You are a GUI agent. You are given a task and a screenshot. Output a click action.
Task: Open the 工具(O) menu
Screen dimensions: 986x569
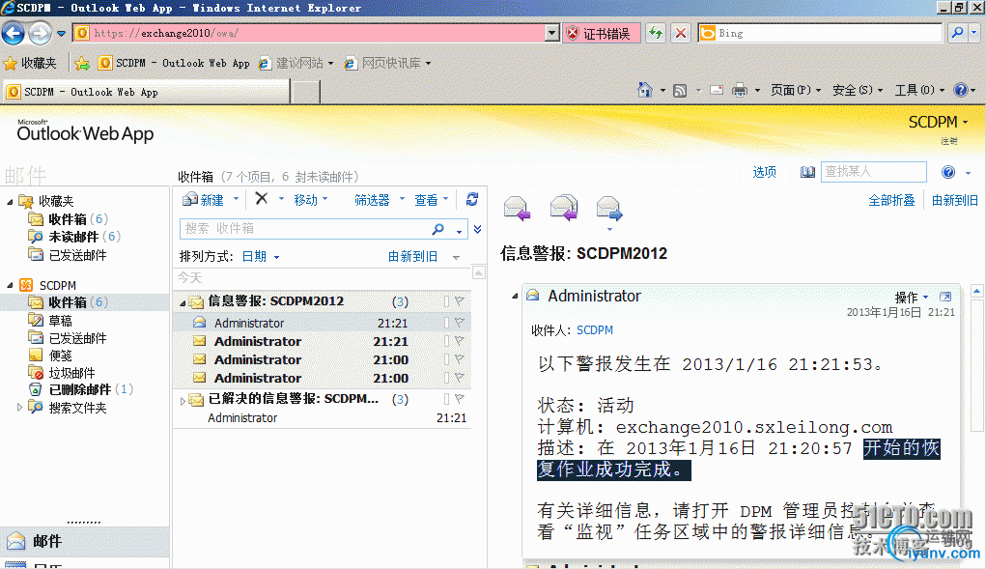[x=919, y=91]
